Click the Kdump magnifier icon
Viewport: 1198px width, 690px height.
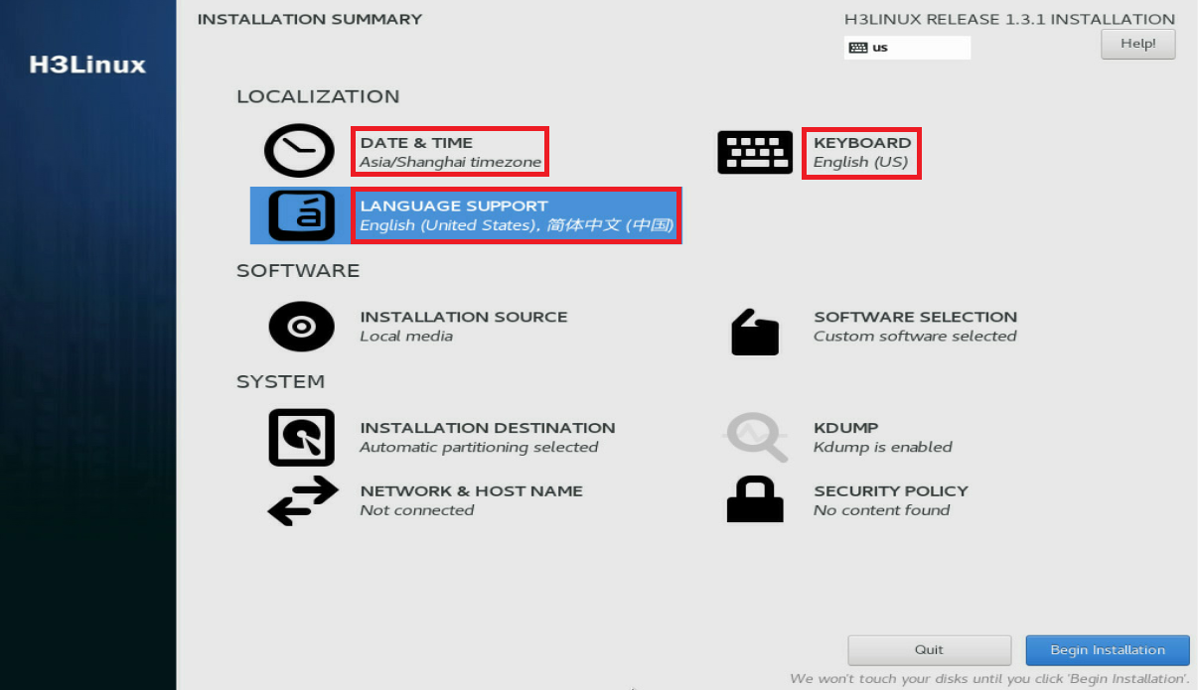click(x=756, y=437)
